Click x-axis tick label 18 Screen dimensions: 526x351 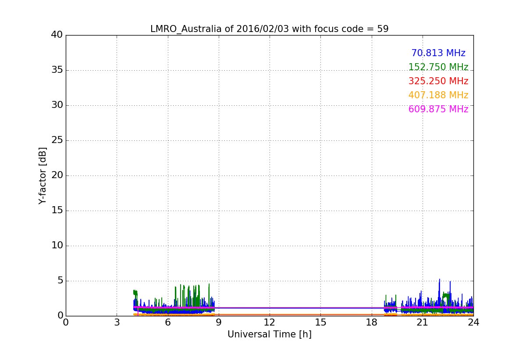point(371,322)
